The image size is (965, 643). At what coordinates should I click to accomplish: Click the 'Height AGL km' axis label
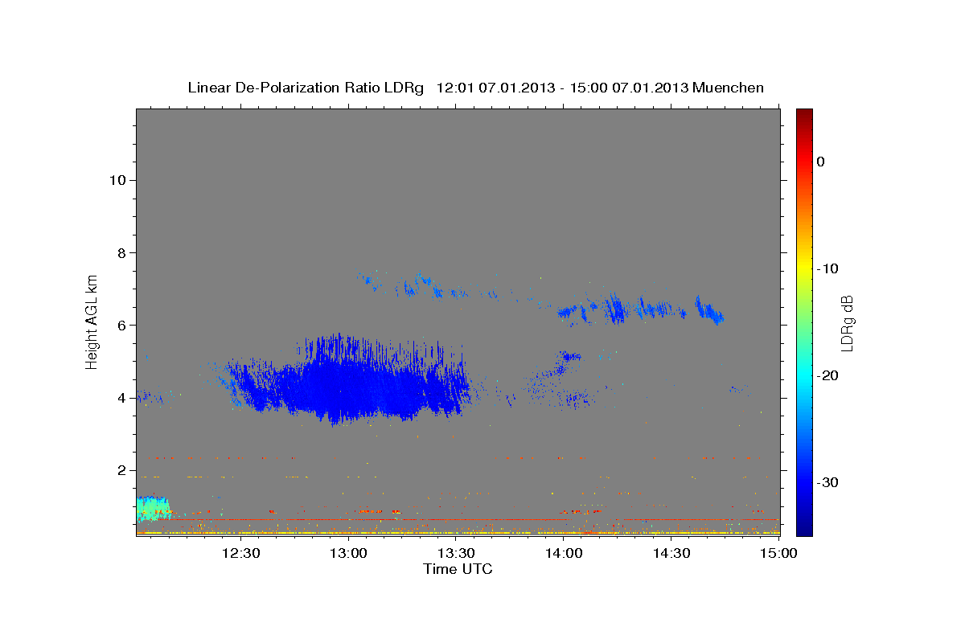point(92,321)
